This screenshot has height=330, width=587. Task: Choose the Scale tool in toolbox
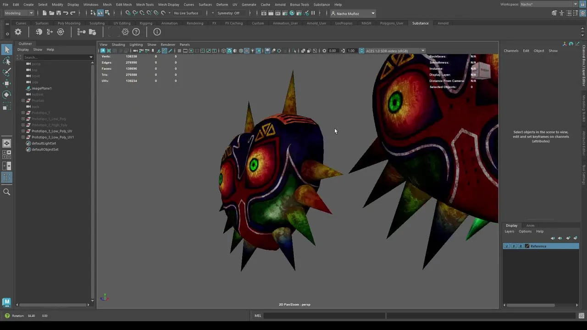coord(7,106)
